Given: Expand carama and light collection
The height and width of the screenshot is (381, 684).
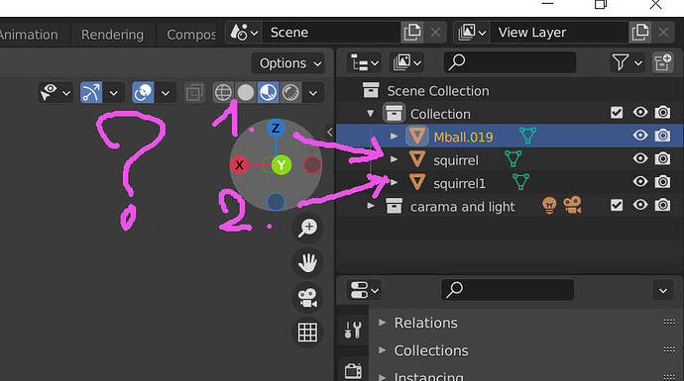Looking at the screenshot, I should click(371, 205).
